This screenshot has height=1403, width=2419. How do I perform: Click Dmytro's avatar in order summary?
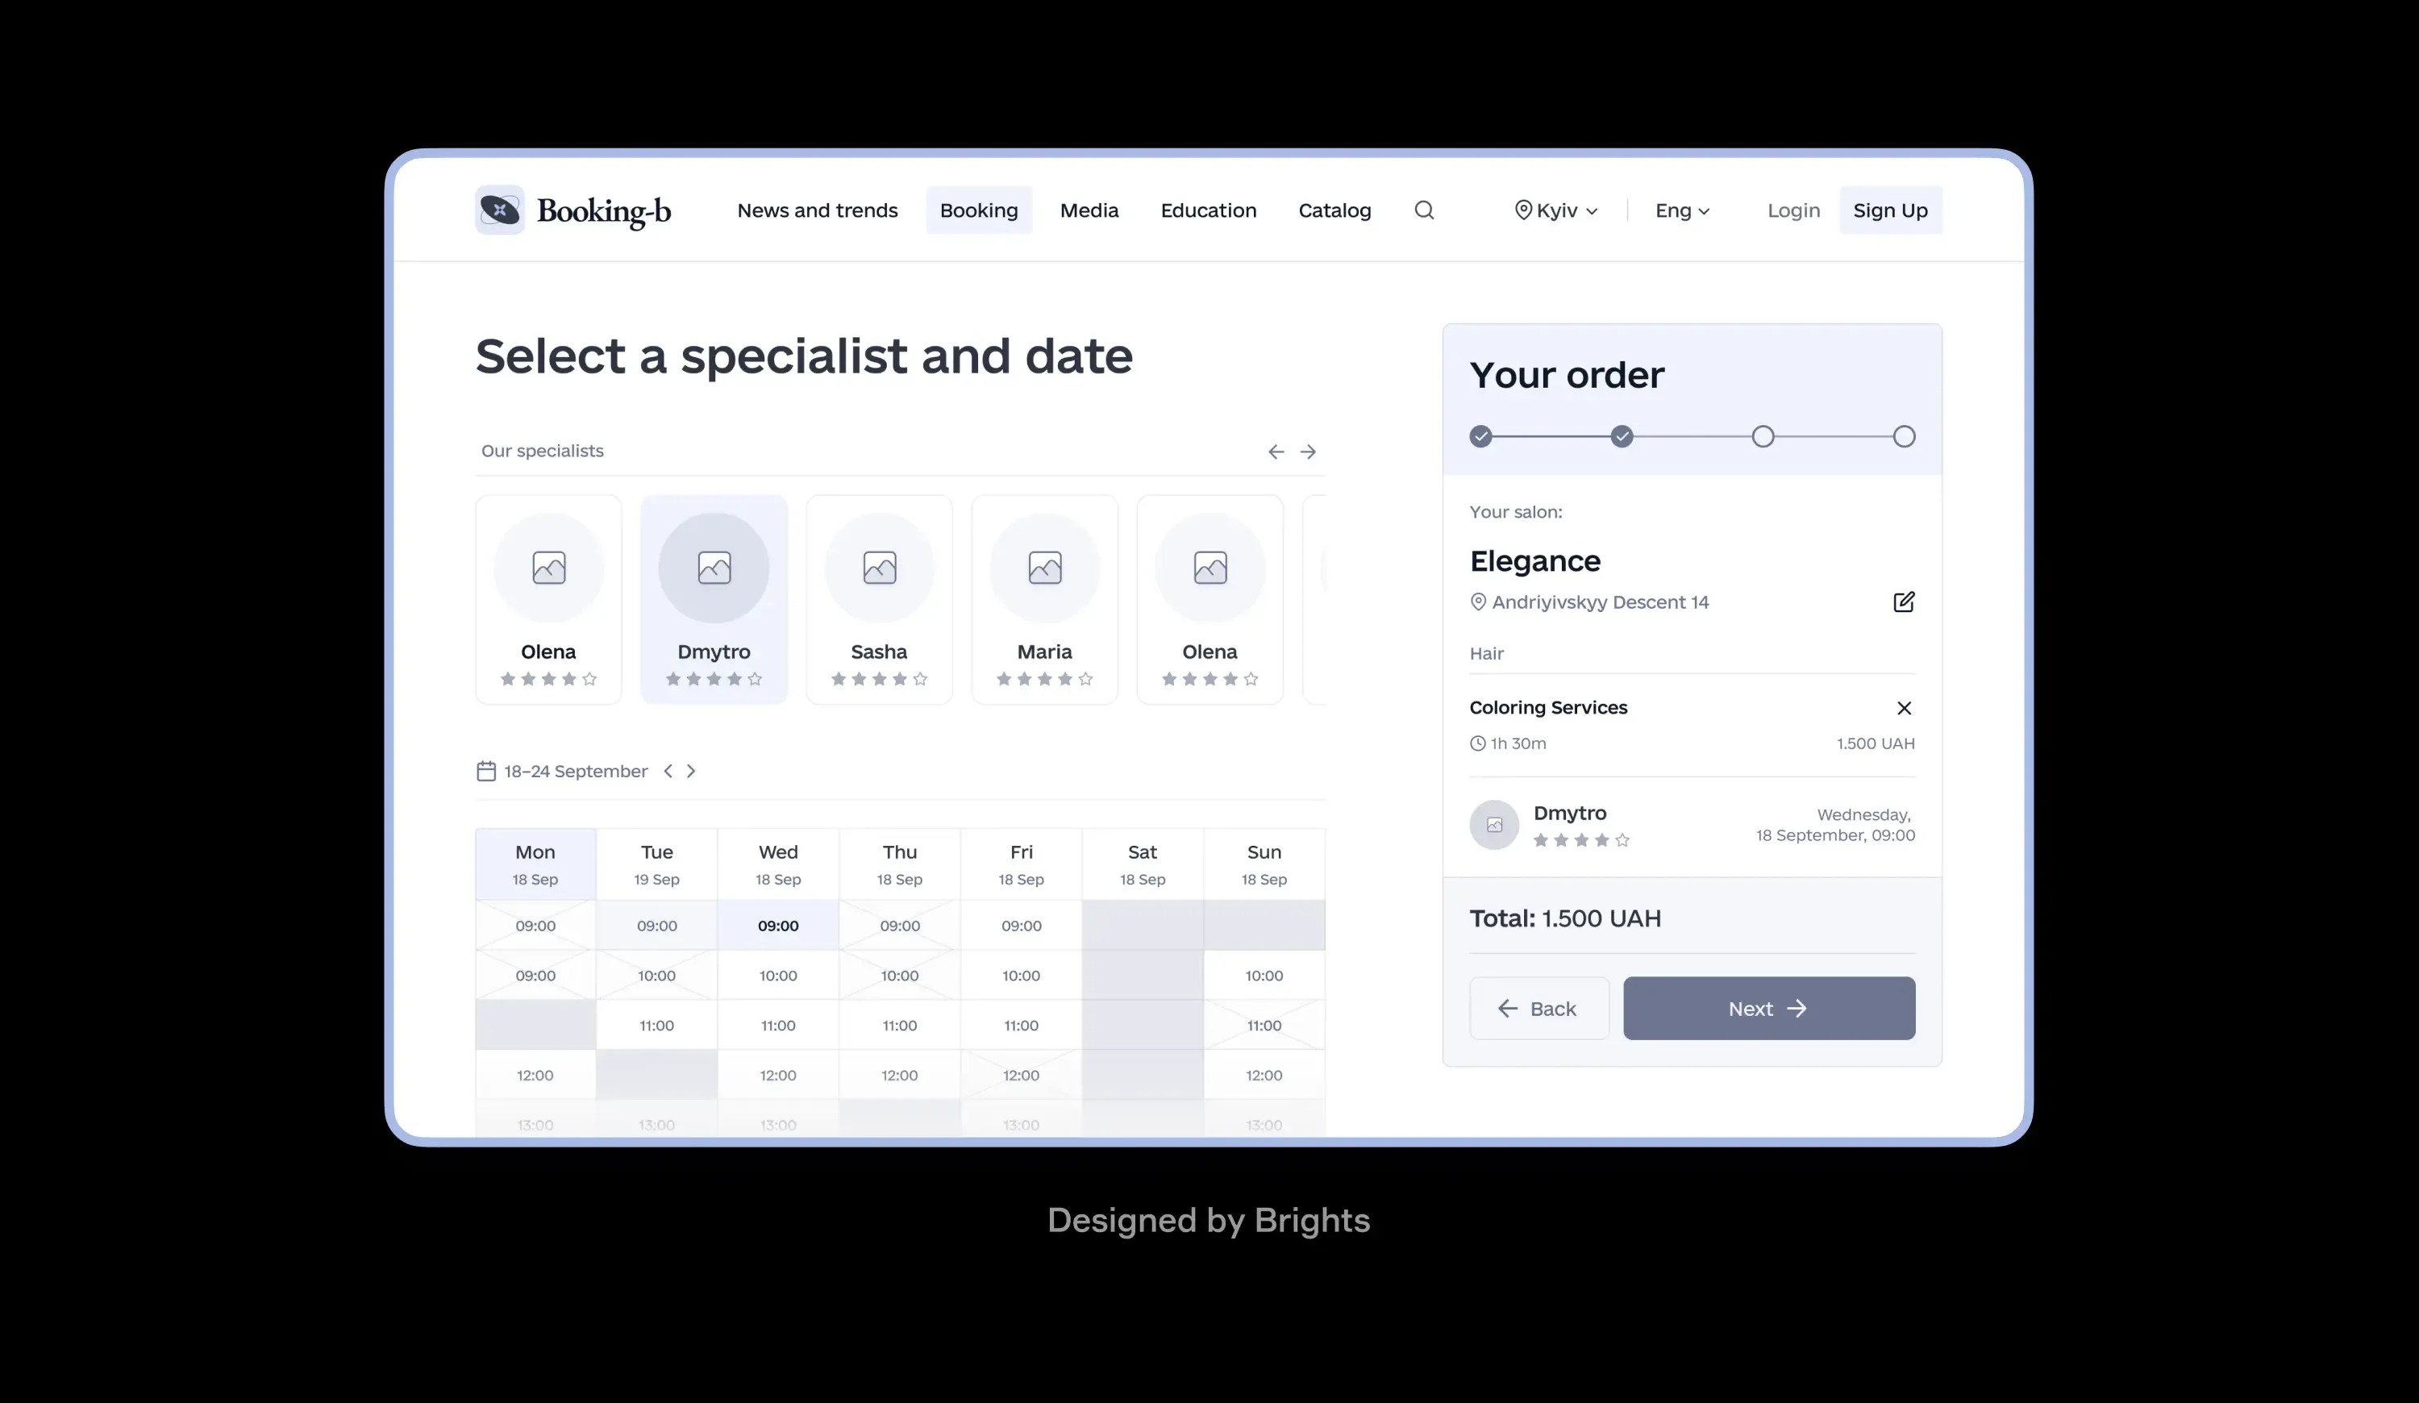tap(1495, 826)
